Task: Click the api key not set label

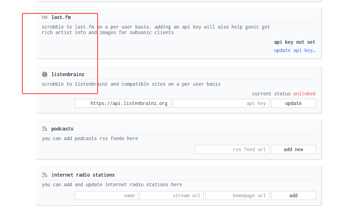Action: (295, 42)
